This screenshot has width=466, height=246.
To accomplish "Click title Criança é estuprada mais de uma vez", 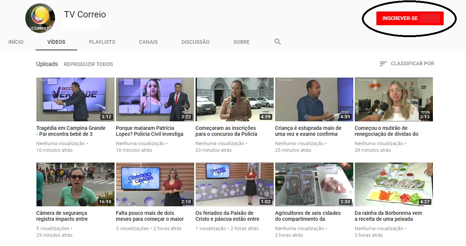I will pos(308,131).
